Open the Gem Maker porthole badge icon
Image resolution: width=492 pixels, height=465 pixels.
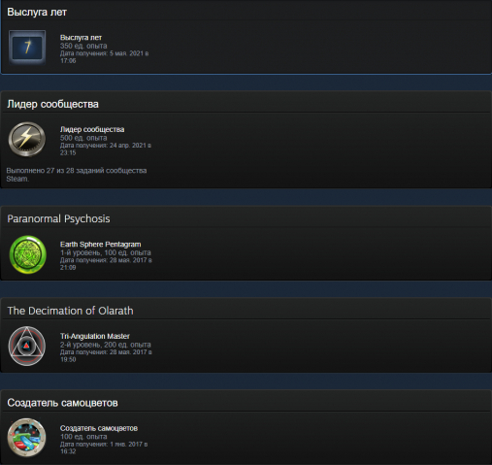pos(26,438)
